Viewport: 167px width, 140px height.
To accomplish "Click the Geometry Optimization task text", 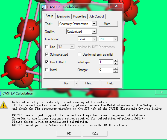I will click(74, 24).
